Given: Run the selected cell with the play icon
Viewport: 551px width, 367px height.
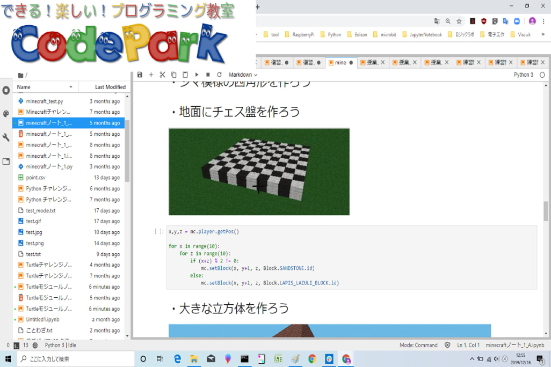Looking at the screenshot, I should [x=197, y=75].
